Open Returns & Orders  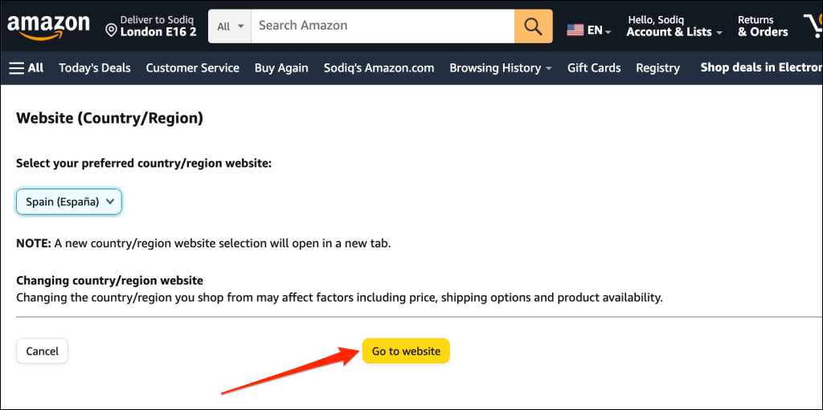point(762,26)
